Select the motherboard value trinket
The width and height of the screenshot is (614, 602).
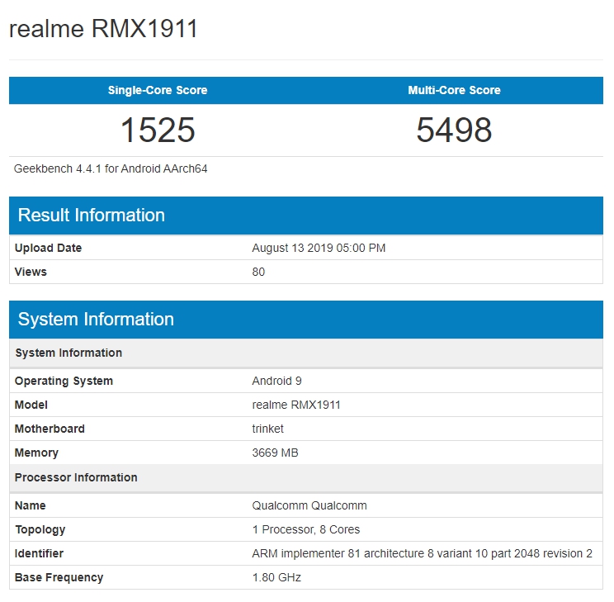267,429
